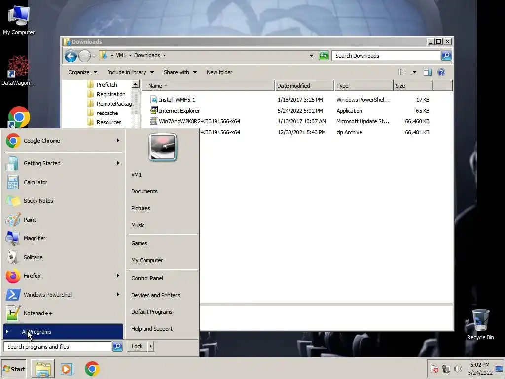Viewport: 505px width, 379px height.
Task: Select the Internet Explorer application file
Action: (x=179, y=111)
